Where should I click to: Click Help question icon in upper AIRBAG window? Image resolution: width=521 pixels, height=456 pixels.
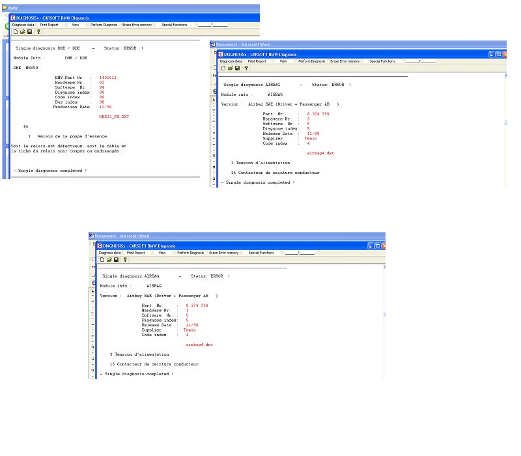coord(246,68)
